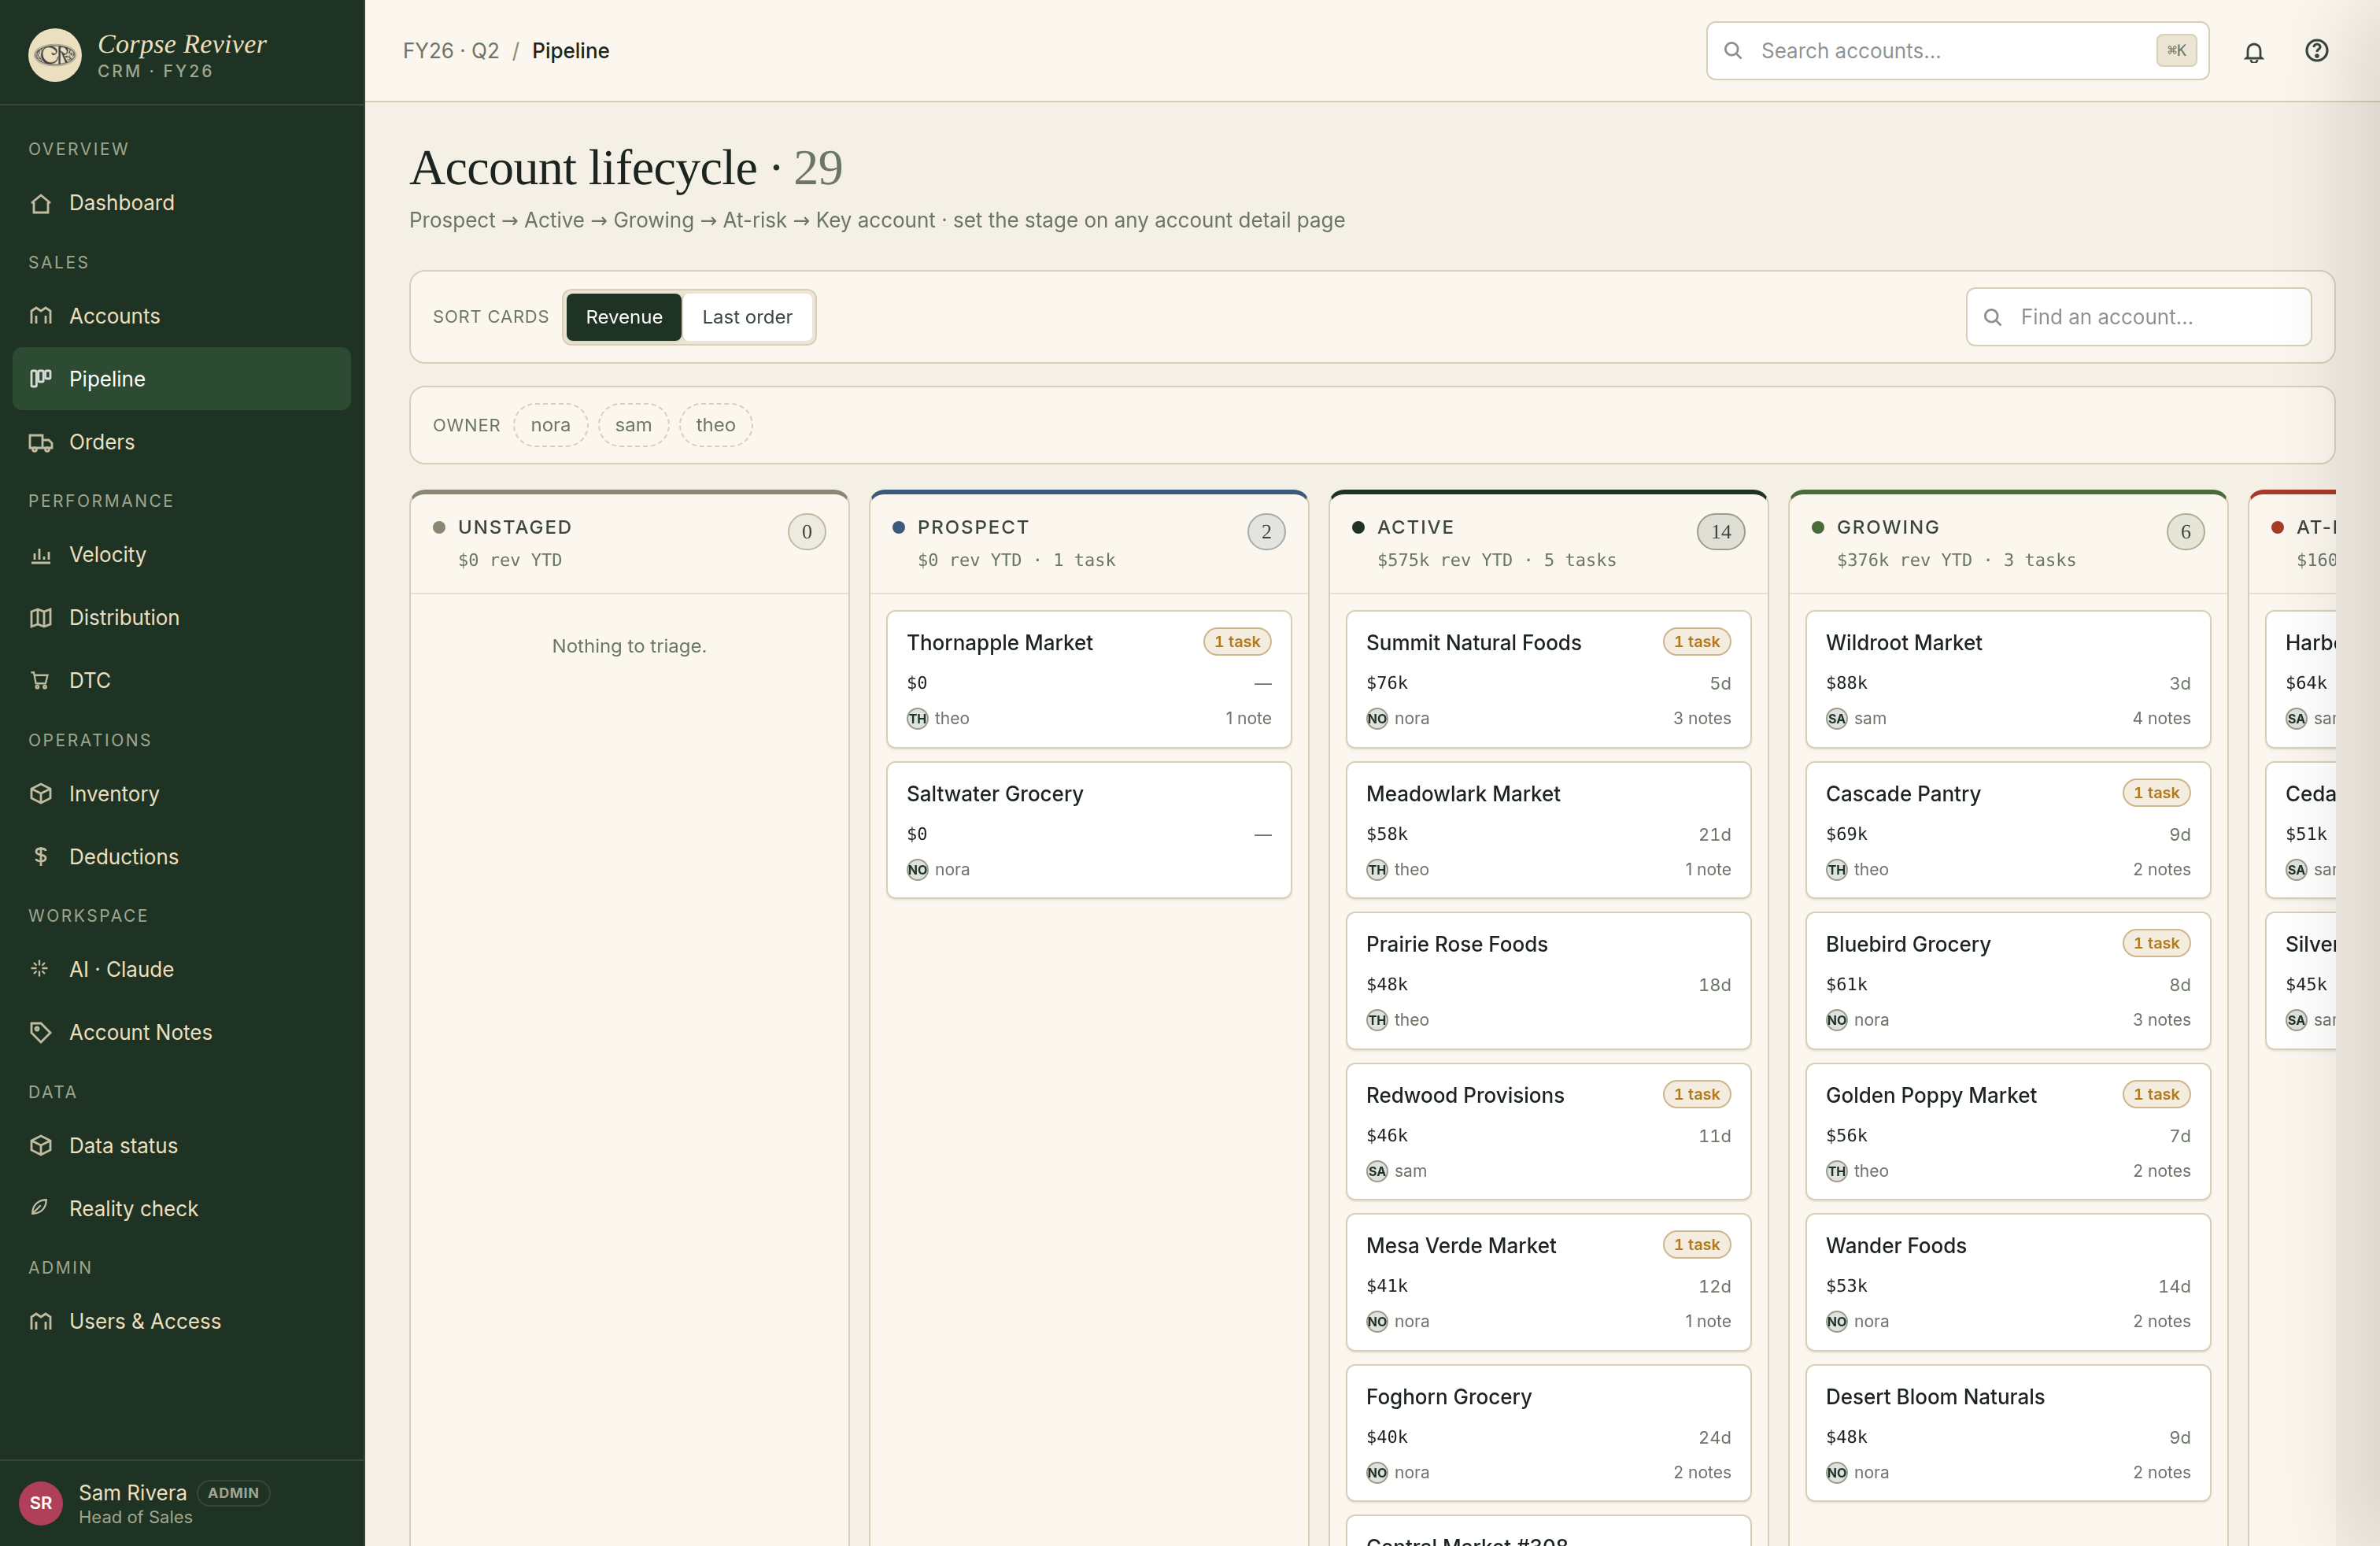Open the Orders section
Image resolution: width=2380 pixels, height=1546 pixels.
click(x=181, y=442)
